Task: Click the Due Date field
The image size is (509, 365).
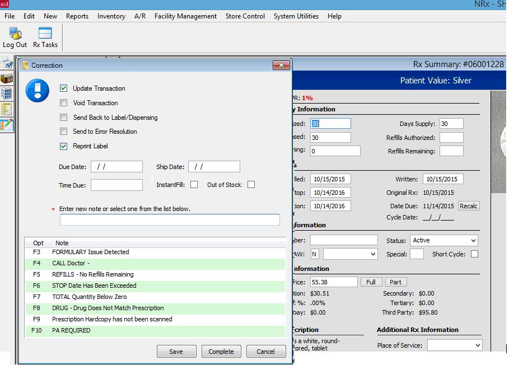Action: (116, 167)
